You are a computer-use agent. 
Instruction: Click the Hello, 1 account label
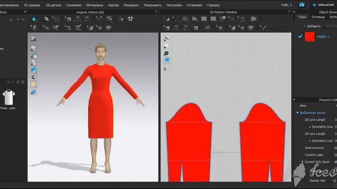pyautogui.click(x=286, y=5)
